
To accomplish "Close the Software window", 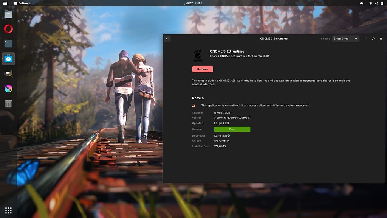I will coord(381,39).
